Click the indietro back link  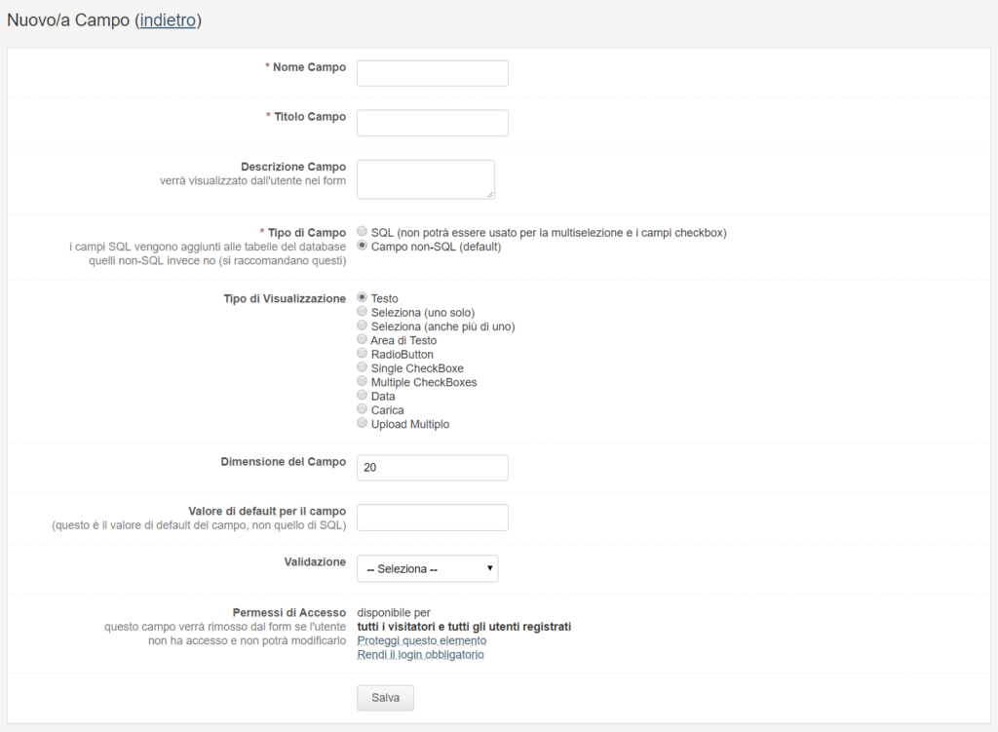170,20
